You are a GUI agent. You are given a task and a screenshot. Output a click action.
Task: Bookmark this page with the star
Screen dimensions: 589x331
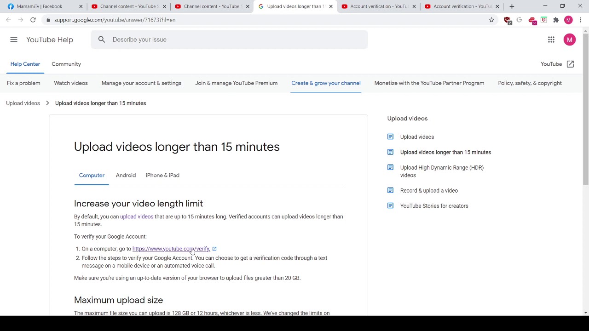point(491,20)
